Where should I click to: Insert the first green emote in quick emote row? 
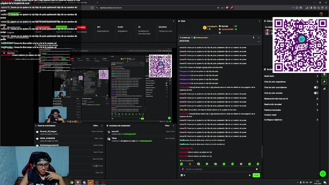[x=181, y=164]
